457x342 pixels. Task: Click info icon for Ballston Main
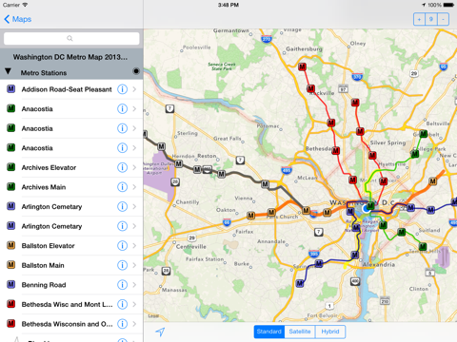pos(122,265)
